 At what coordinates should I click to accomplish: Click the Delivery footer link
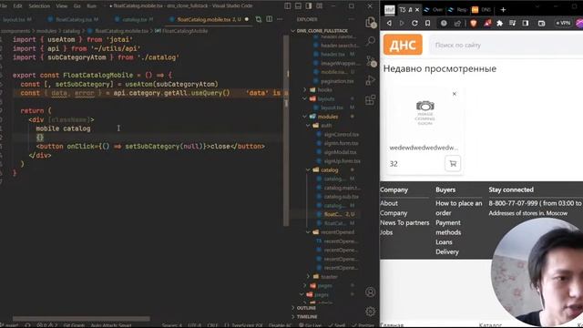click(447, 251)
